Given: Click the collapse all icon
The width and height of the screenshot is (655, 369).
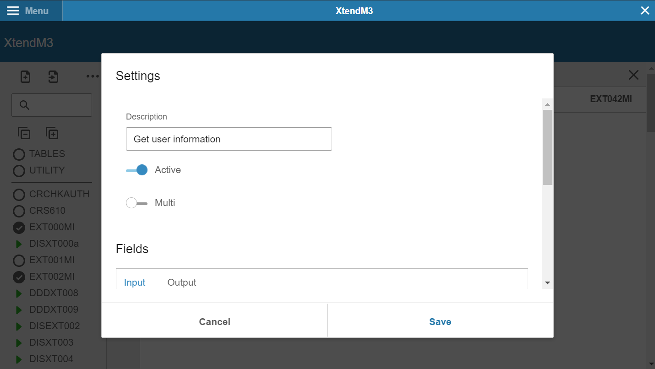Looking at the screenshot, I should 24,133.
